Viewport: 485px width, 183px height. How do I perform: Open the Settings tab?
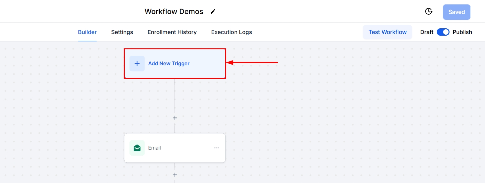[122, 32]
